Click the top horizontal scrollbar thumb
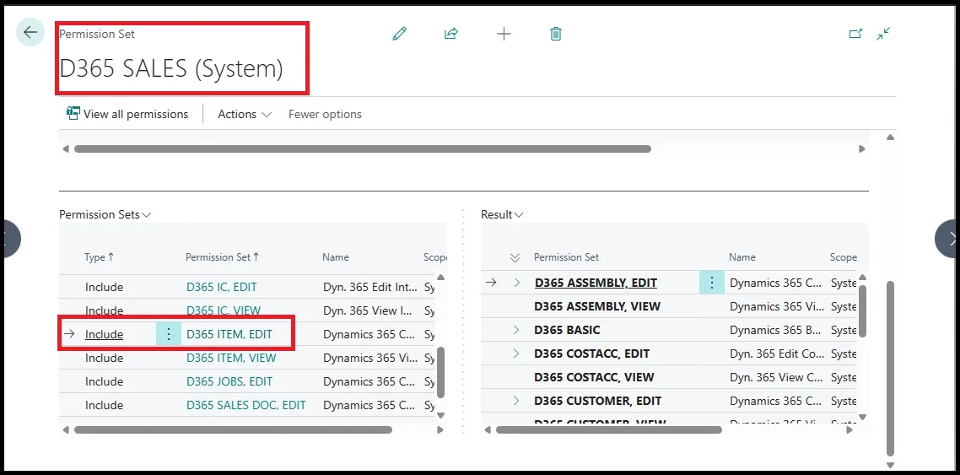The image size is (960, 475). 362,148
